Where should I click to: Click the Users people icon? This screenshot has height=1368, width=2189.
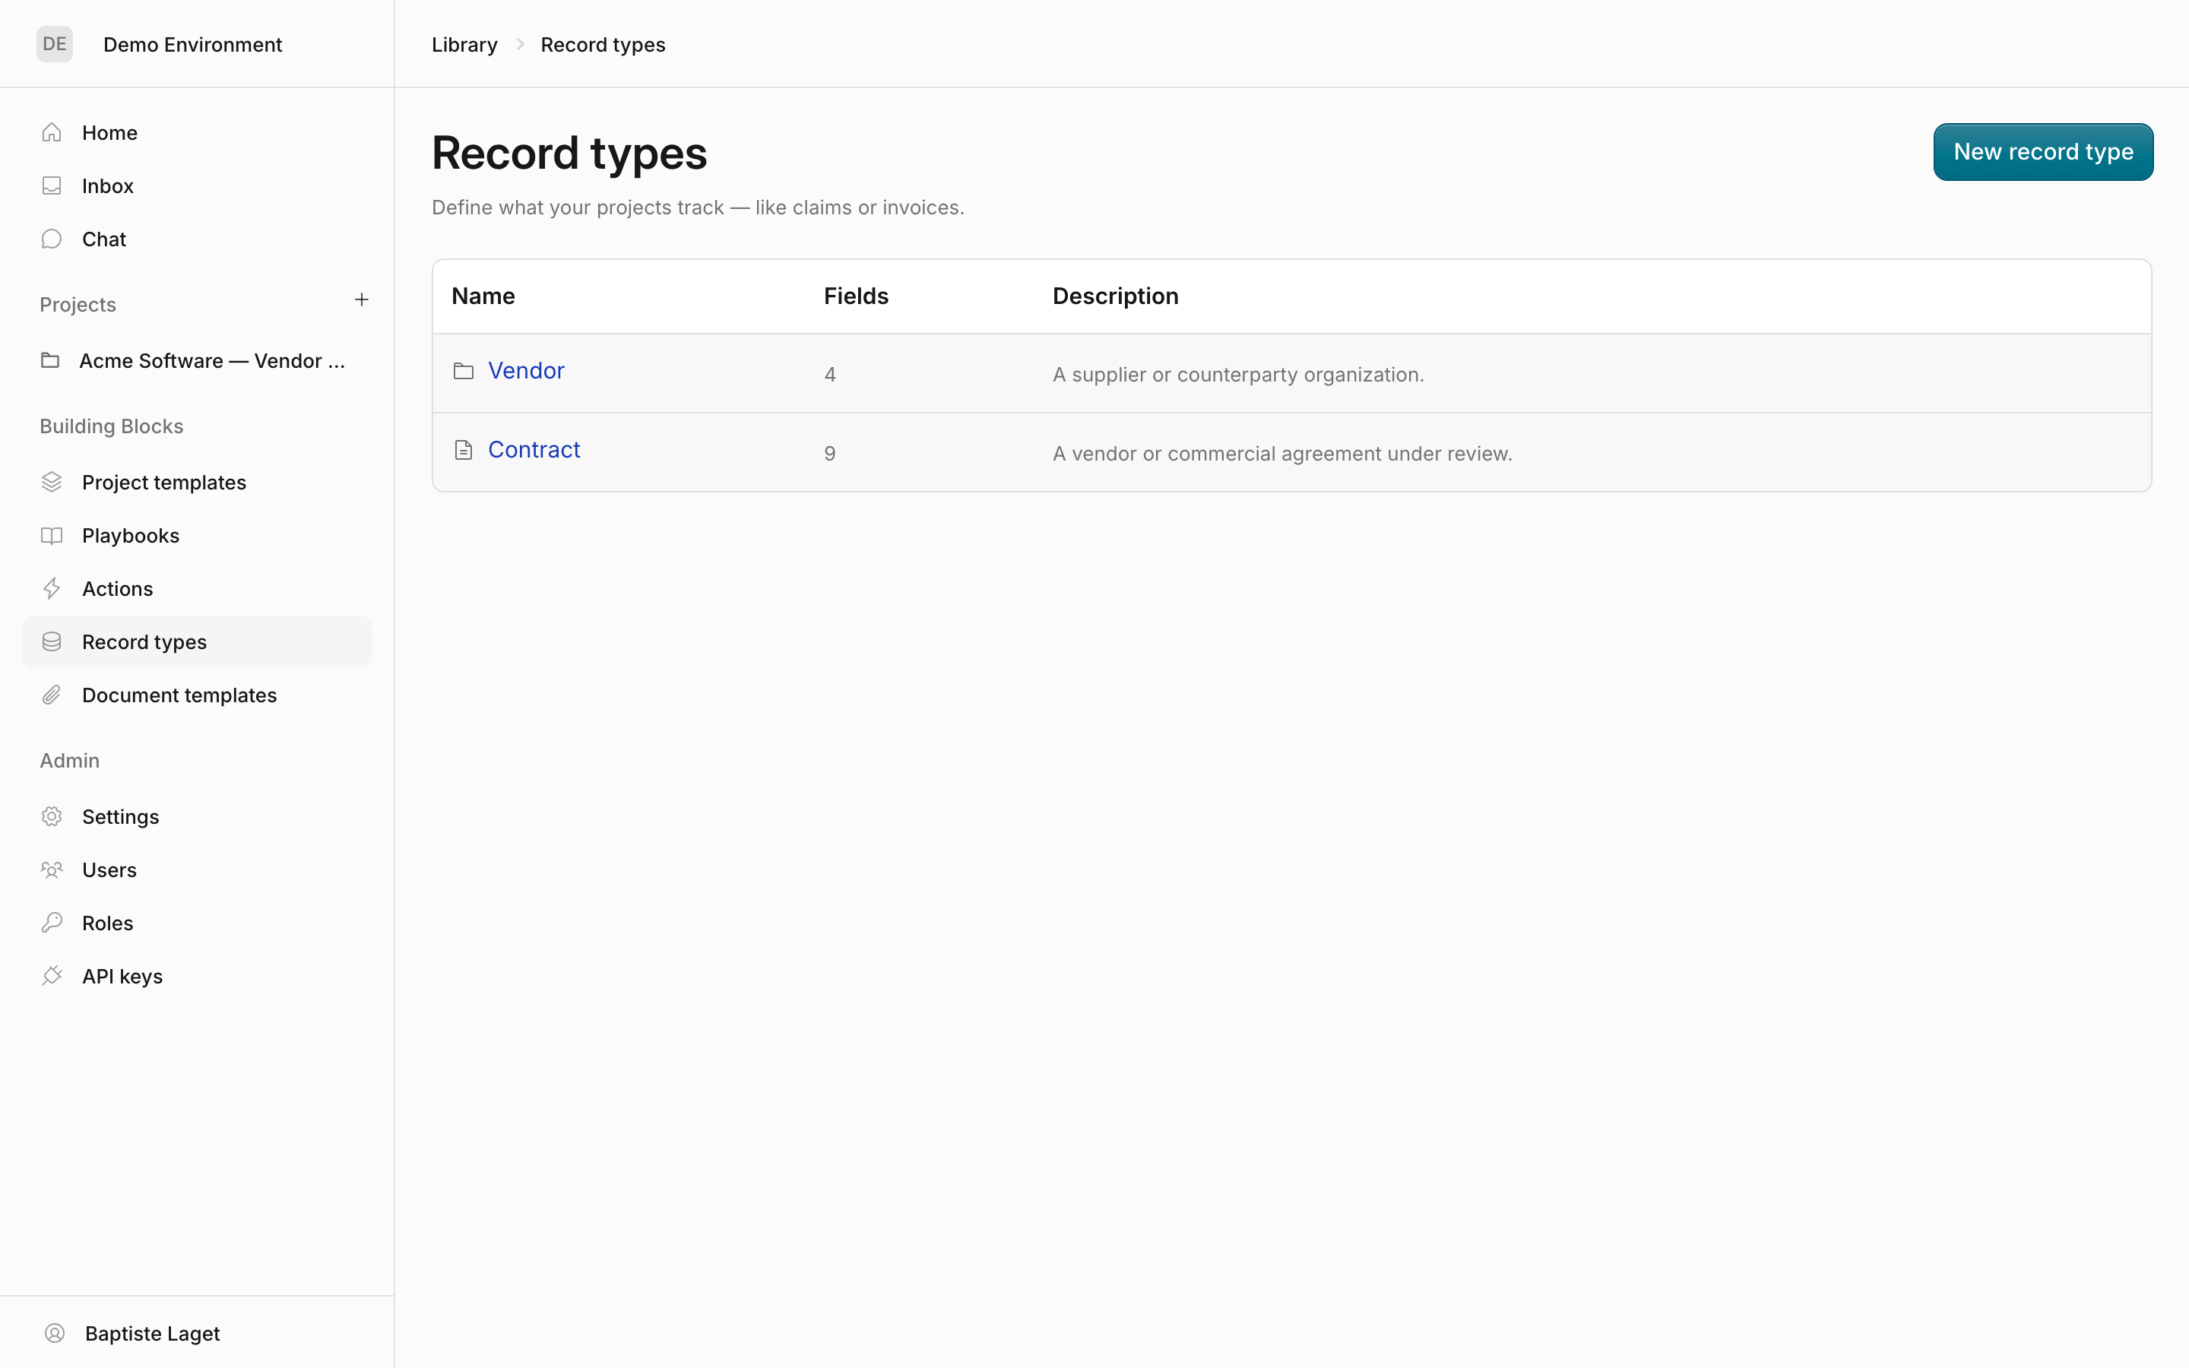52,869
